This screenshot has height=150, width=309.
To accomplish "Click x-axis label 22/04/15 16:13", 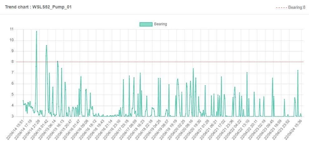I will (x=55, y=129).
